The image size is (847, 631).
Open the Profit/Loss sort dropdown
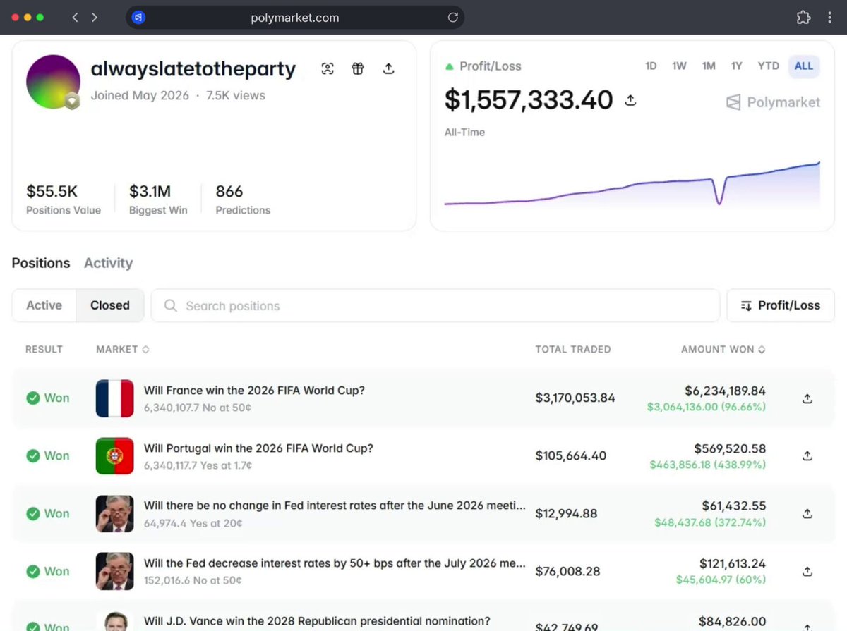tap(781, 305)
